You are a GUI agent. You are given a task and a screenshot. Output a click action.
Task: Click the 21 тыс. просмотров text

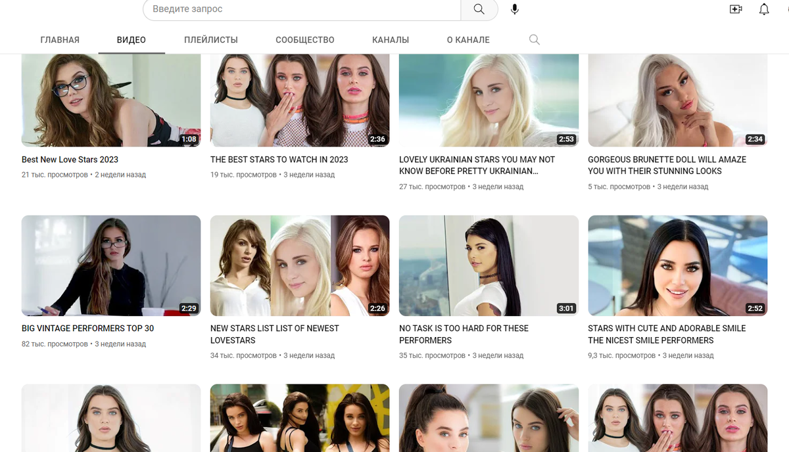click(x=55, y=175)
